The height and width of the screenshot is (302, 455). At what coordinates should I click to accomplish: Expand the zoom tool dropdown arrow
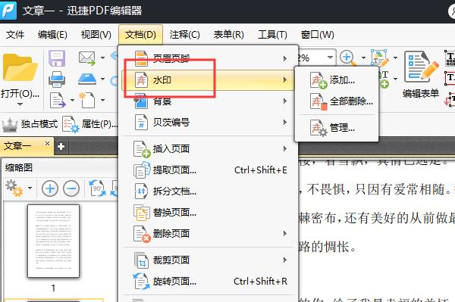click(x=363, y=58)
